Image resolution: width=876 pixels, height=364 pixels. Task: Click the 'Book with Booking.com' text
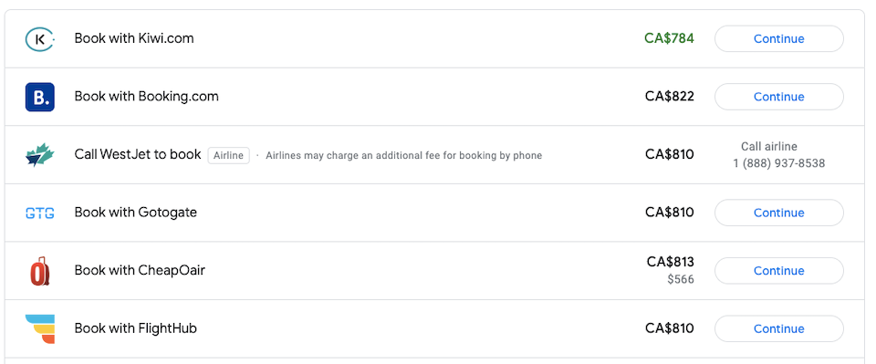[x=146, y=97]
